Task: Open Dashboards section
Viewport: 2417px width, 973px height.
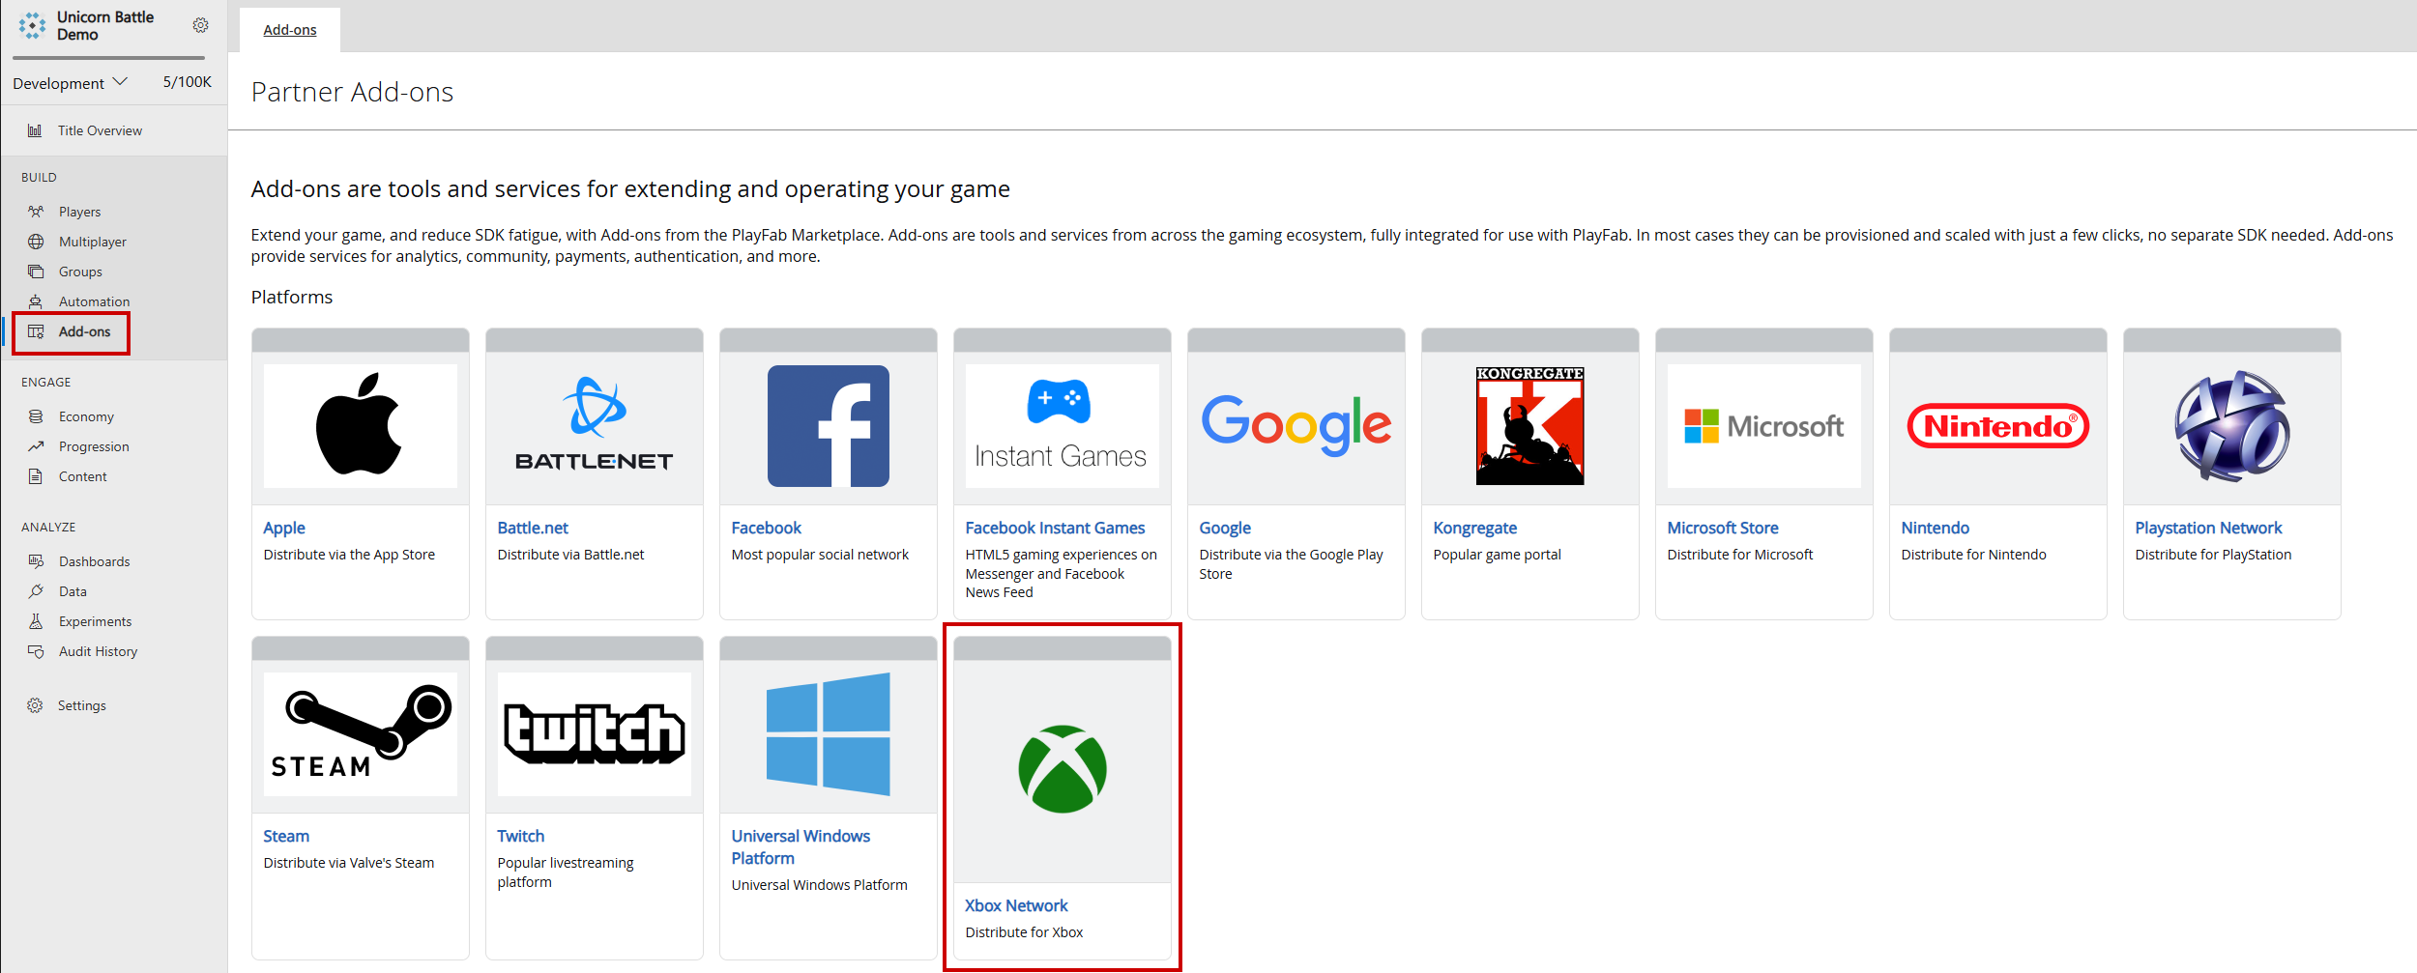Action: [x=94, y=561]
